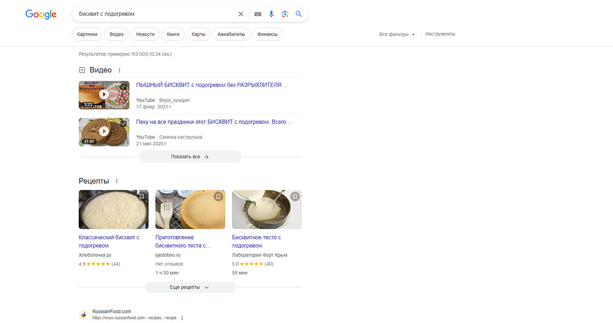Bookmark the Бисквитное тесто recipe card

click(295, 196)
